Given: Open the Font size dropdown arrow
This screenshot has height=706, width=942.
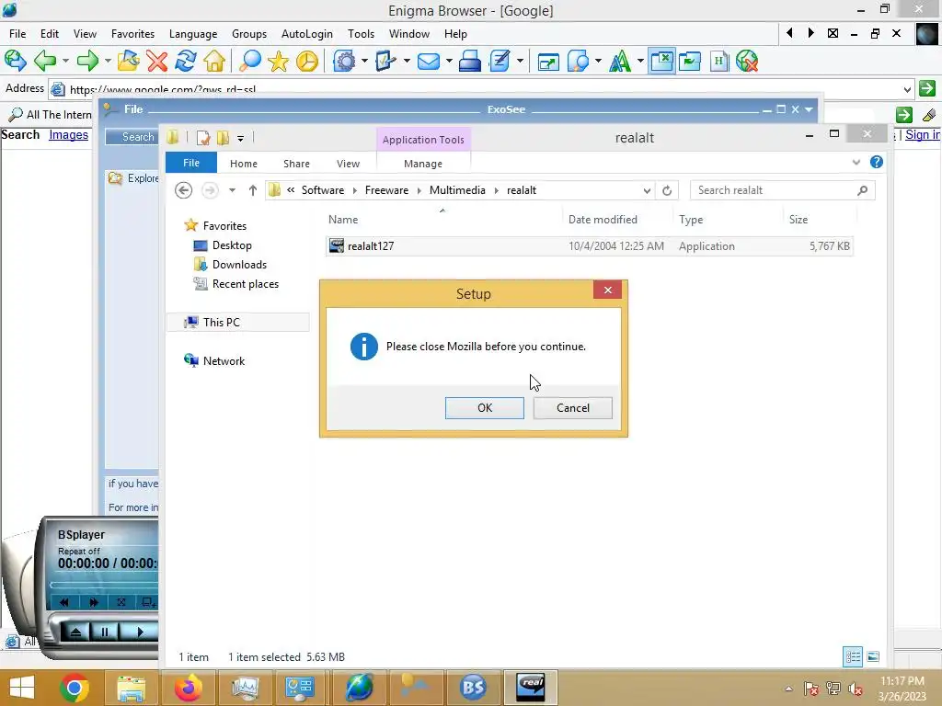Looking at the screenshot, I should [640, 61].
